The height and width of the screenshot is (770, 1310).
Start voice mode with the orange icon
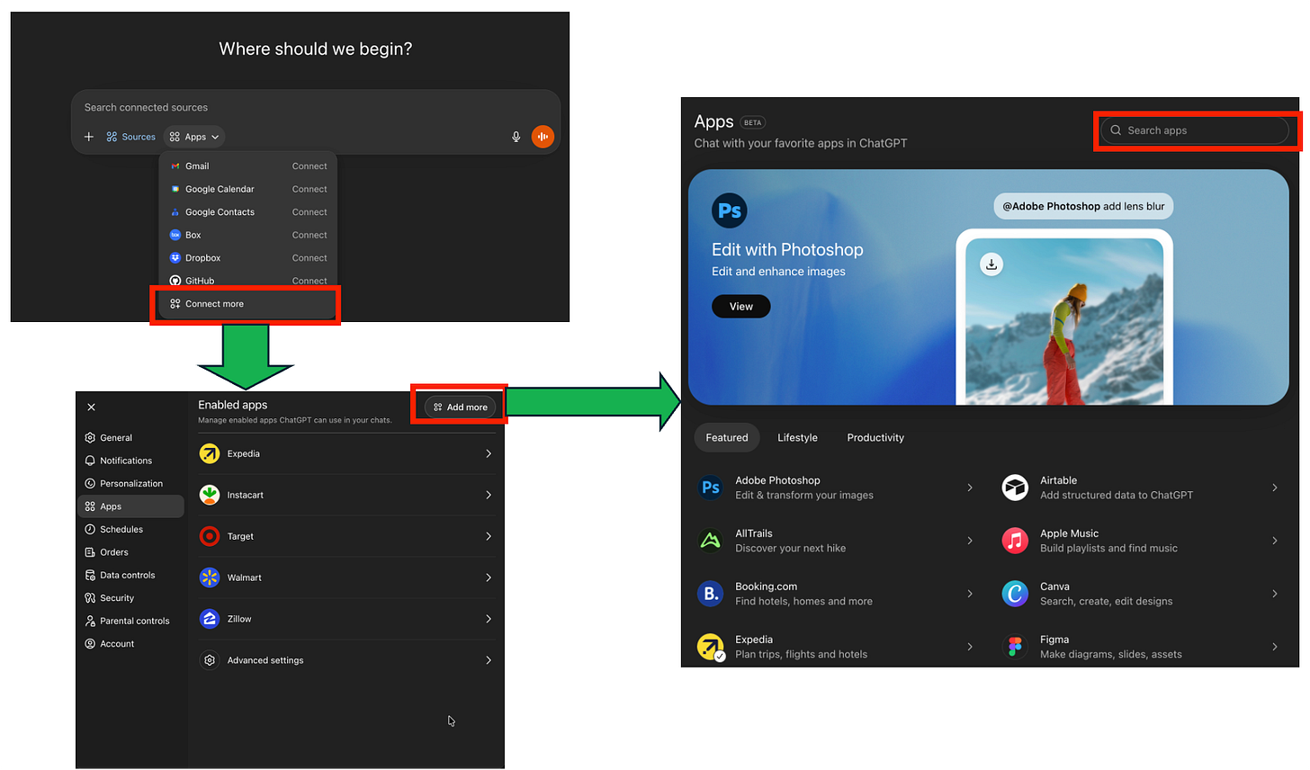pos(543,137)
